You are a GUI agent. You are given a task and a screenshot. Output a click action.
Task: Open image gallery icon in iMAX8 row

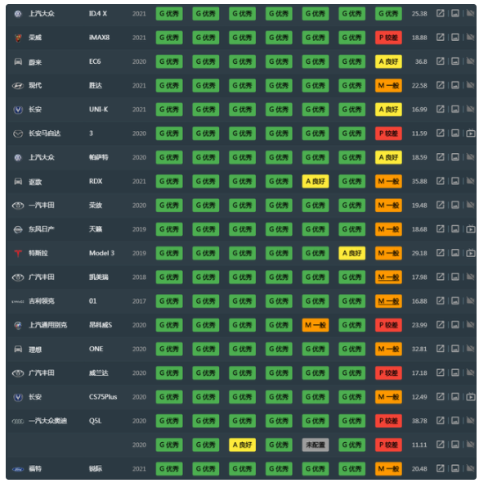[455, 38]
